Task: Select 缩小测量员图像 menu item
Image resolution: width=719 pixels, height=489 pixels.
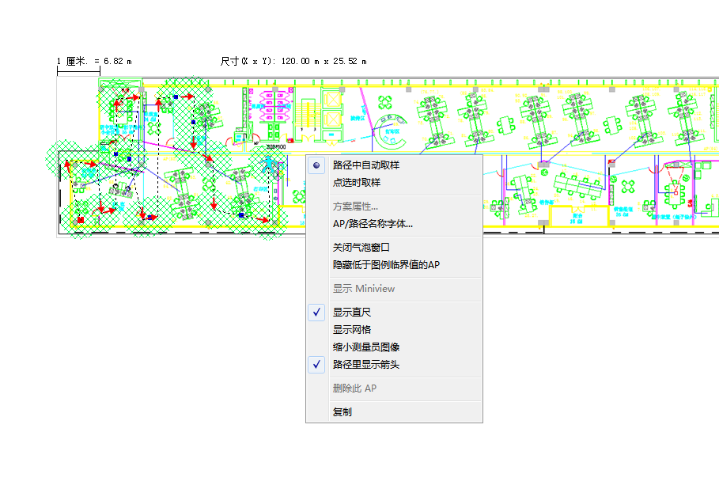Action: point(365,347)
